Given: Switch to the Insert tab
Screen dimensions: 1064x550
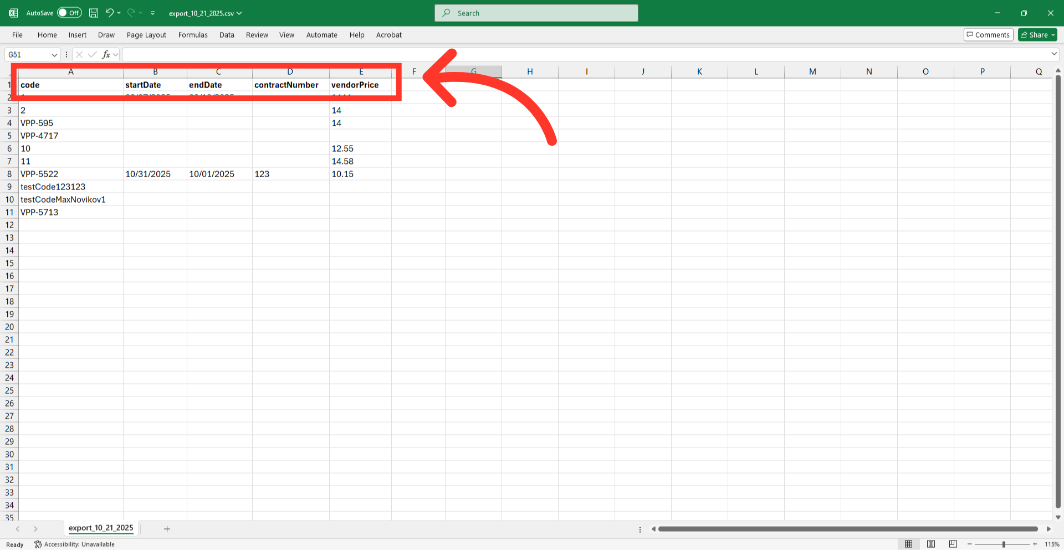Looking at the screenshot, I should point(78,35).
